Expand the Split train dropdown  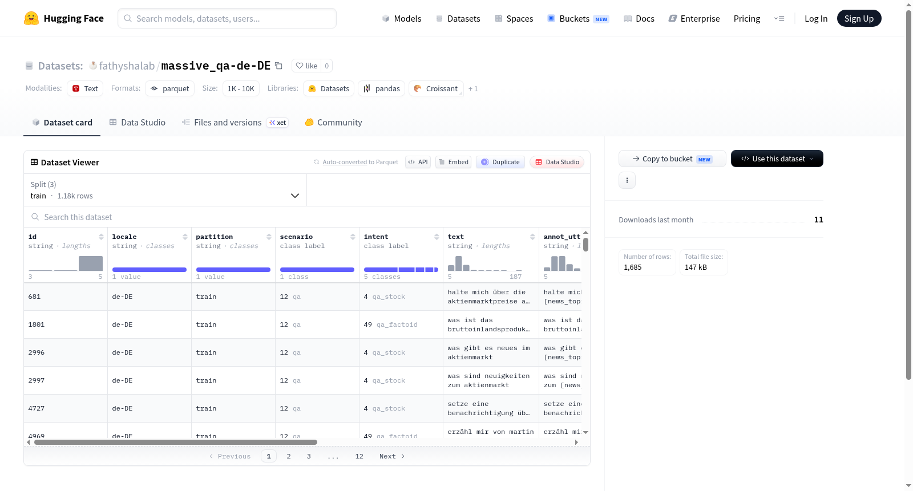(x=165, y=190)
